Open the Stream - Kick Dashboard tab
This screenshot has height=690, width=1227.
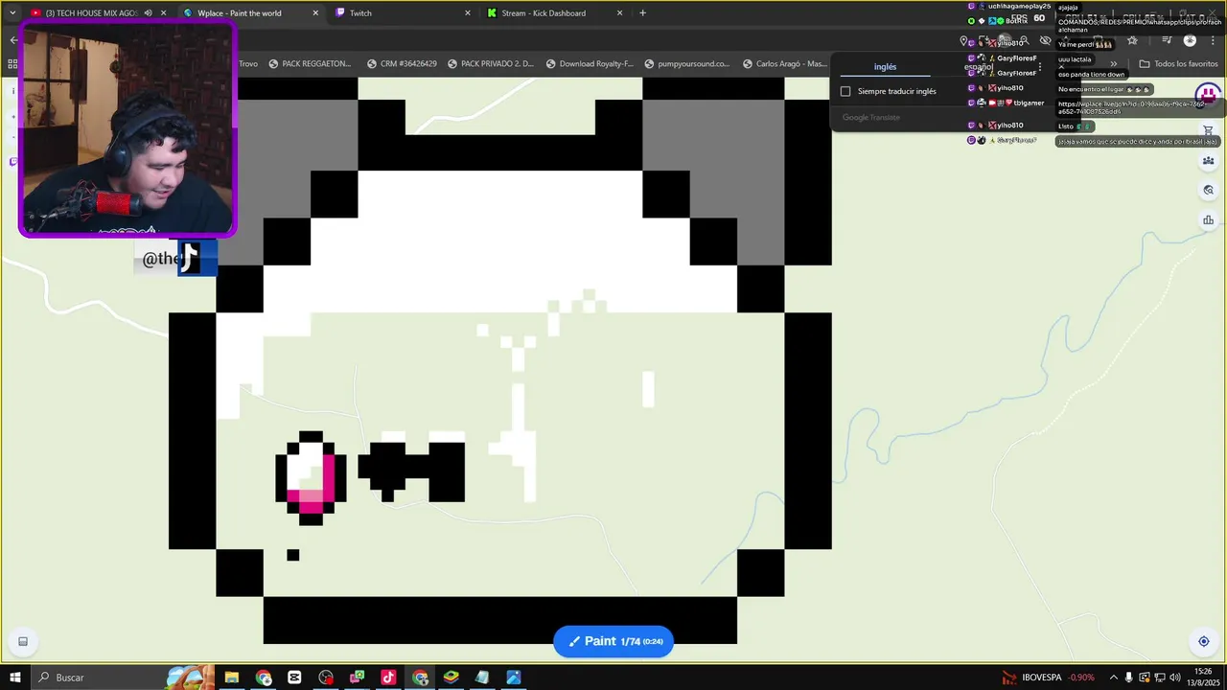pyautogui.click(x=554, y=13)
